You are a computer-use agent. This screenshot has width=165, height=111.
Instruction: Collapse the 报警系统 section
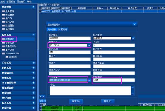pos(33,35)
